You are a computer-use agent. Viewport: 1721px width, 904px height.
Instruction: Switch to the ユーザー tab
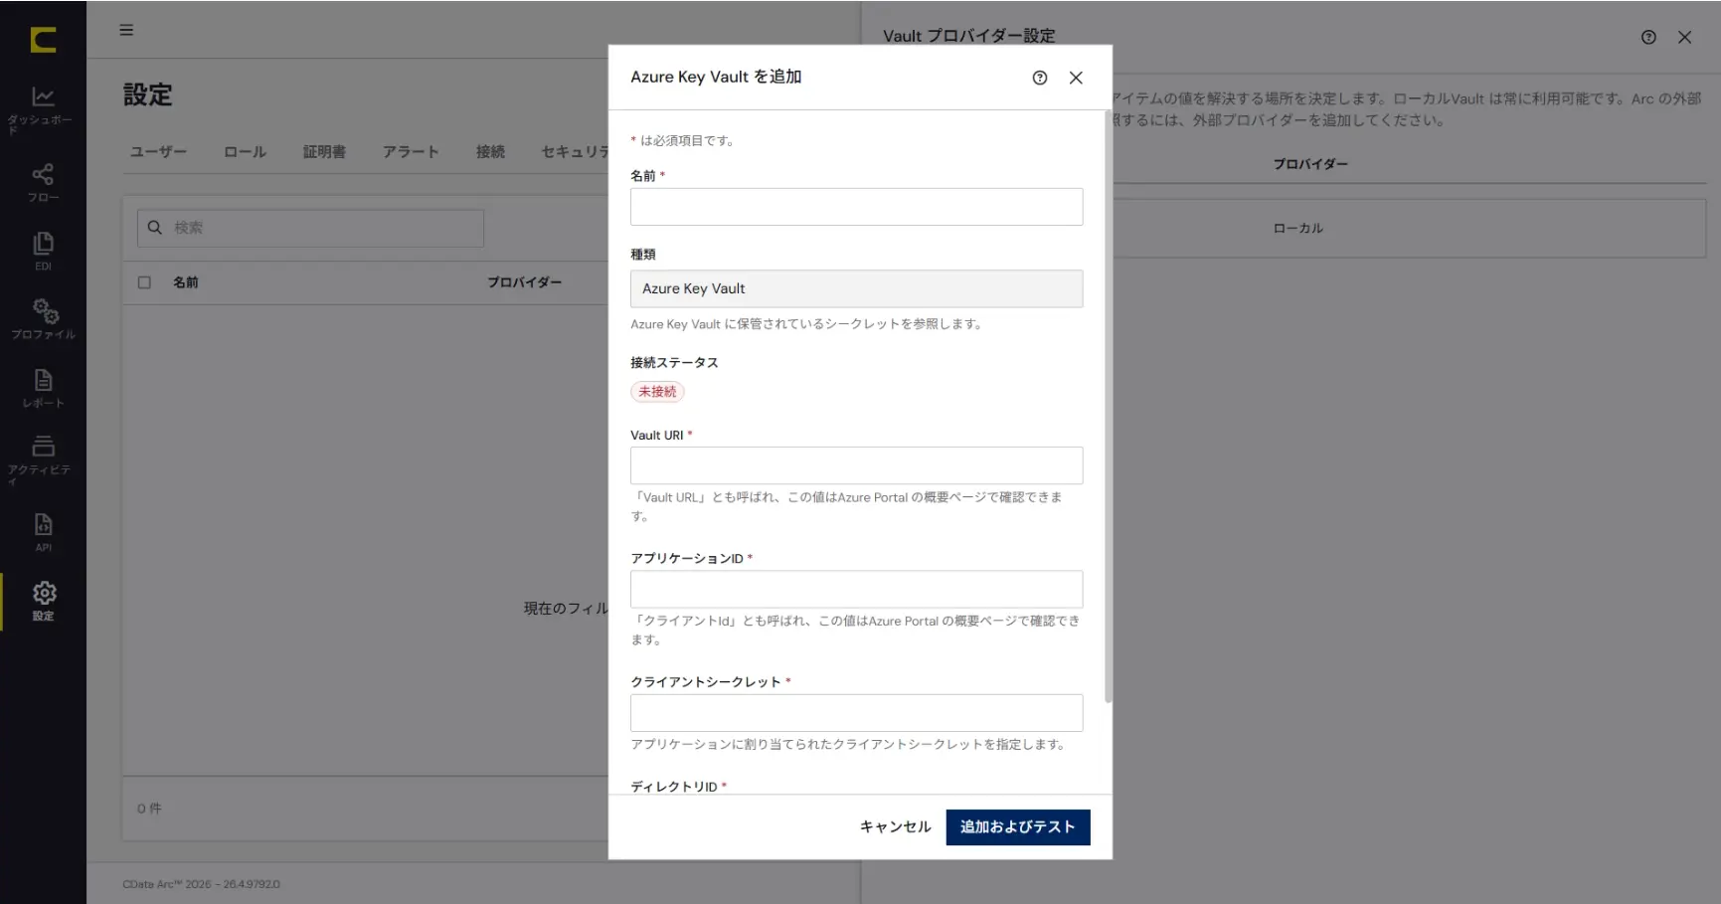pos(158,152)
